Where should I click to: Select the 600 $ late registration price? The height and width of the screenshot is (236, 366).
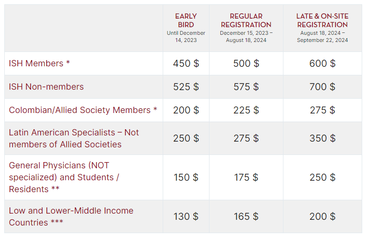(x=323, y=63)
